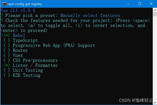Enable the TypeScript checkbox
Image resolution: width=157 pixels, height=105 pixels.
pyautogui.click(x=7, y=40)
